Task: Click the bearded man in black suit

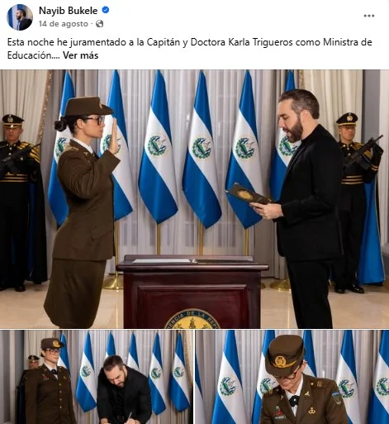Action: click(305, 208)
